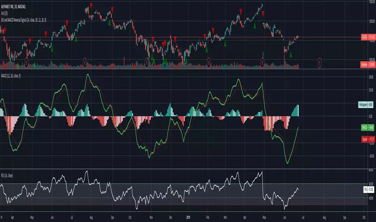
Task: Click the red sell arrow at the late-April 2019 high
Action: pos(263,13)
